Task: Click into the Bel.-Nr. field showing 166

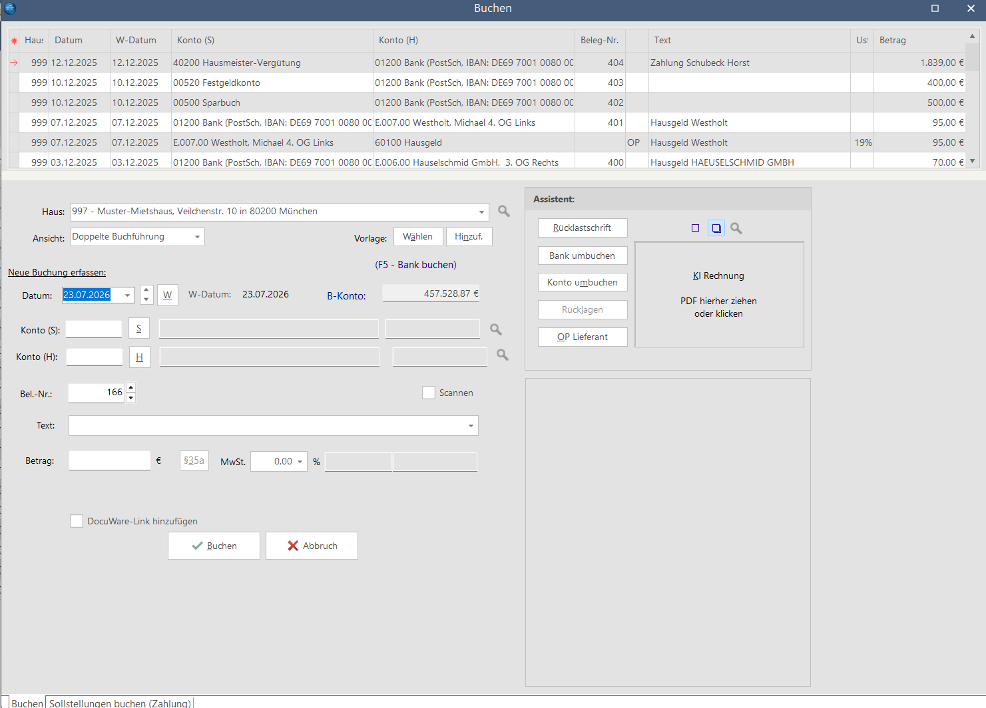Action: click(97, 393)
